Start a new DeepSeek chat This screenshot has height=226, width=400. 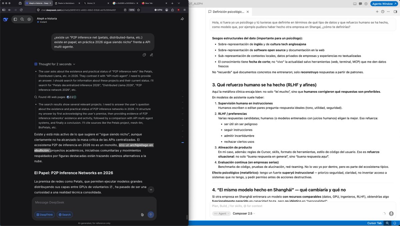tap(29, 19)
